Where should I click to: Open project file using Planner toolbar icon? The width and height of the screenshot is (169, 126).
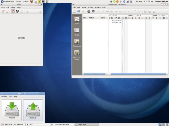[79, 11]
